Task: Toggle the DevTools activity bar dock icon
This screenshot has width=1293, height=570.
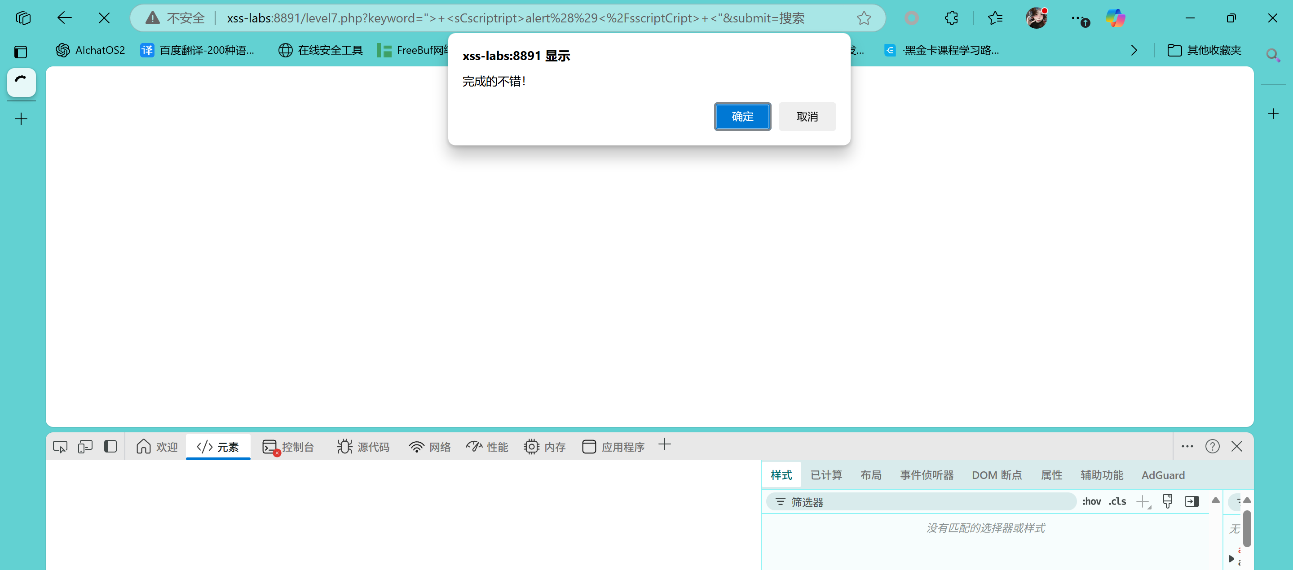Action: (110, 446)
